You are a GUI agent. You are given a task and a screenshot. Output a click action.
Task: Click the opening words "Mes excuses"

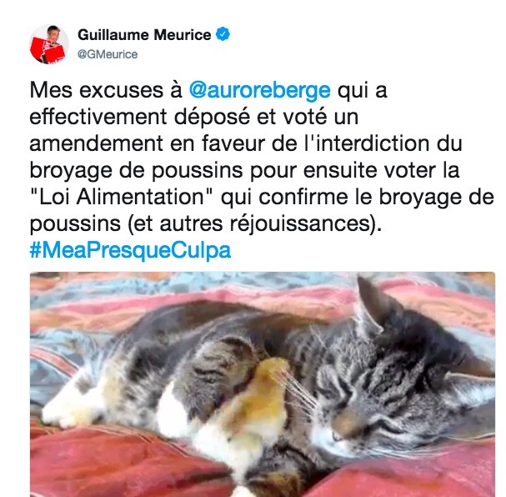pos(97,90)
